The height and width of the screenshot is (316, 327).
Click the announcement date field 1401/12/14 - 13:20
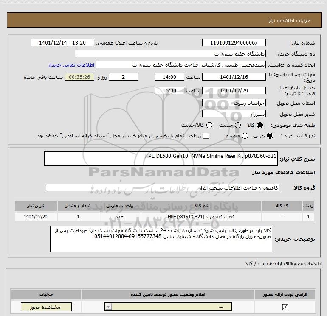point(62,42)
